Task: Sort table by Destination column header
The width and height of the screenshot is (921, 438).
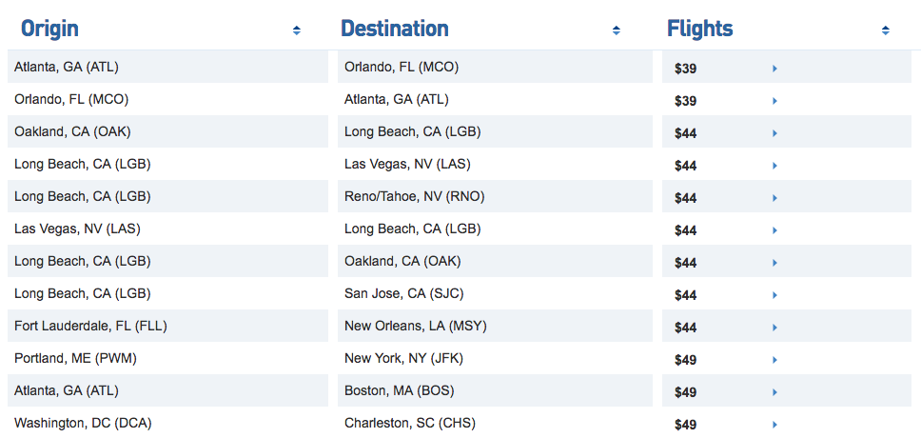Action: click(x=395, y=29)
